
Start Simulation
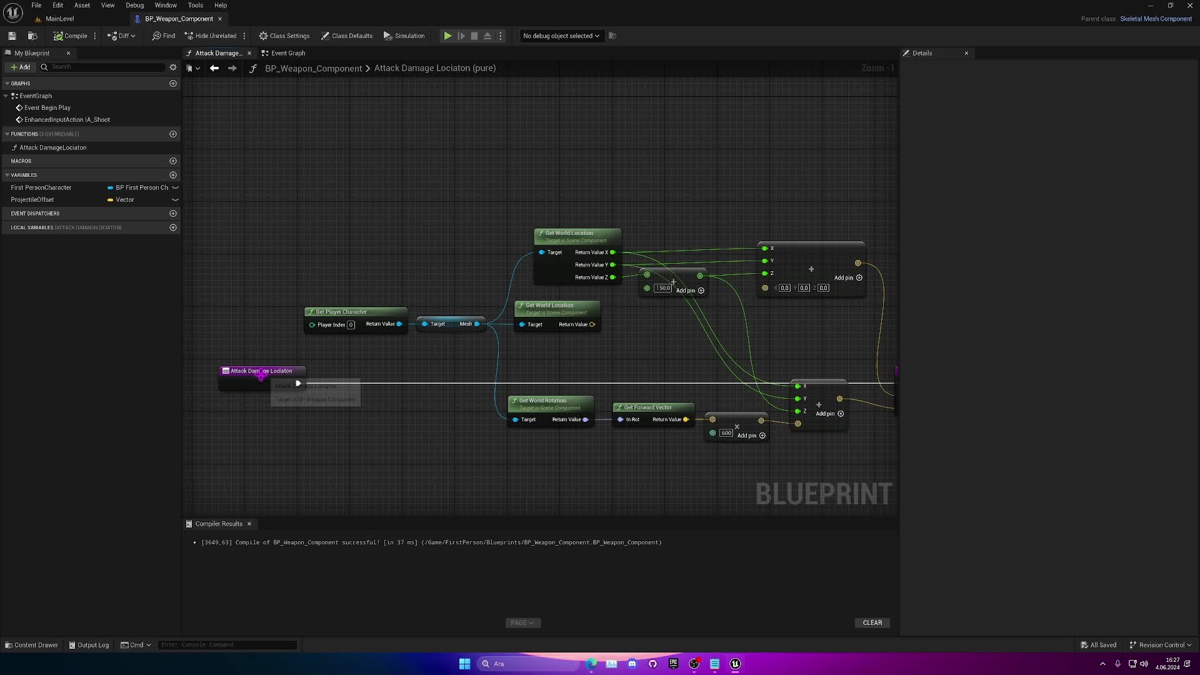tap(404, 36)
